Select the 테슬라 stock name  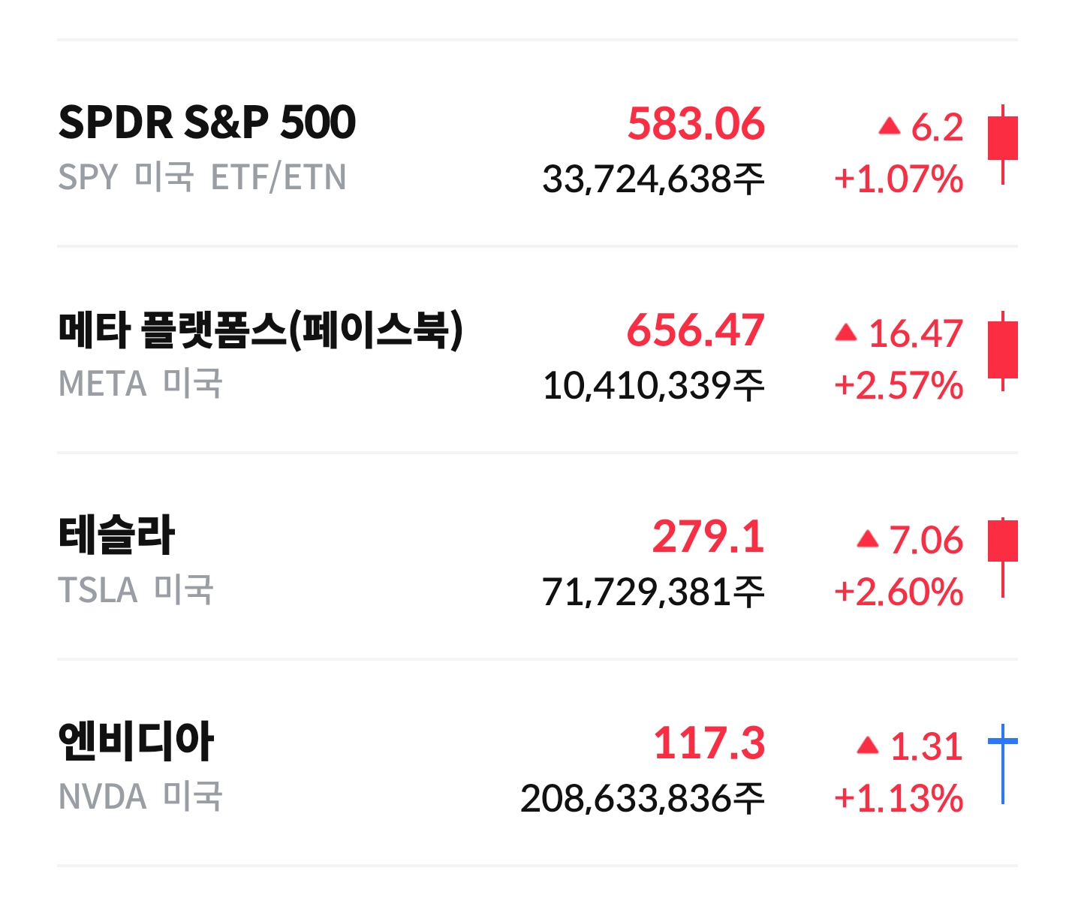click(x=116, y=535)
